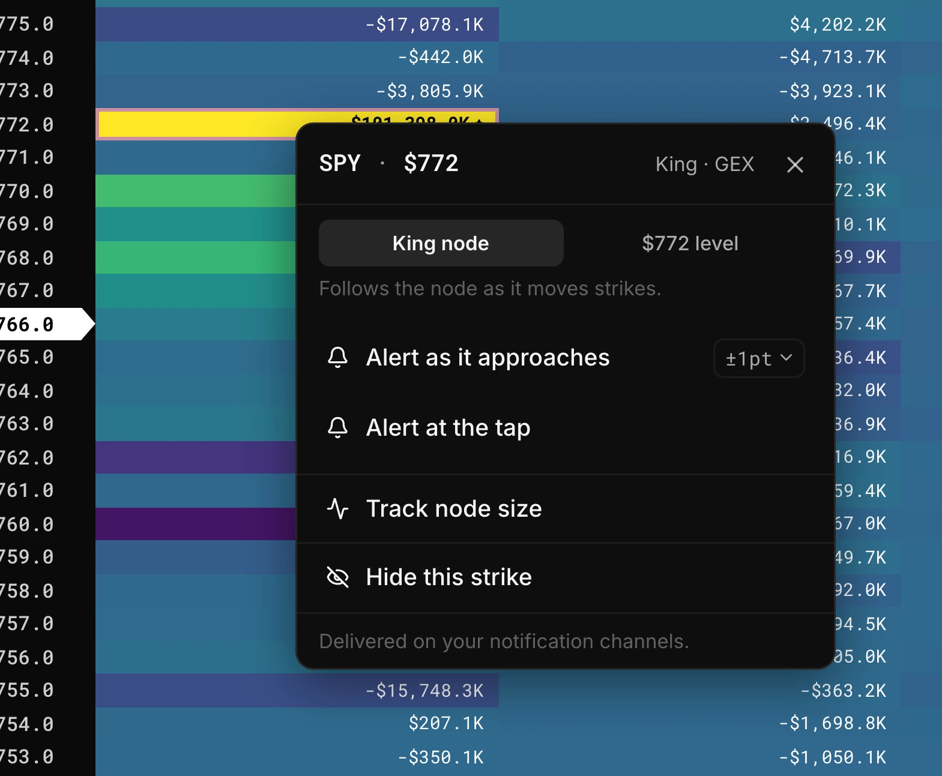942x776 pixels.
Task: Click strike 774.0 in the price column
Action: coord(27,58)
